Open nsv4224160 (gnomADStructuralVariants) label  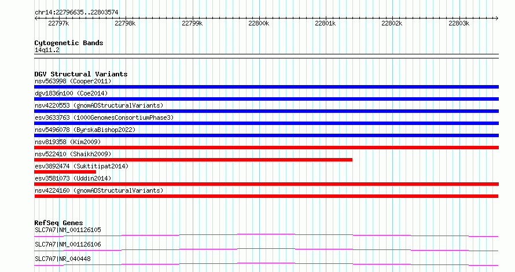99,190
